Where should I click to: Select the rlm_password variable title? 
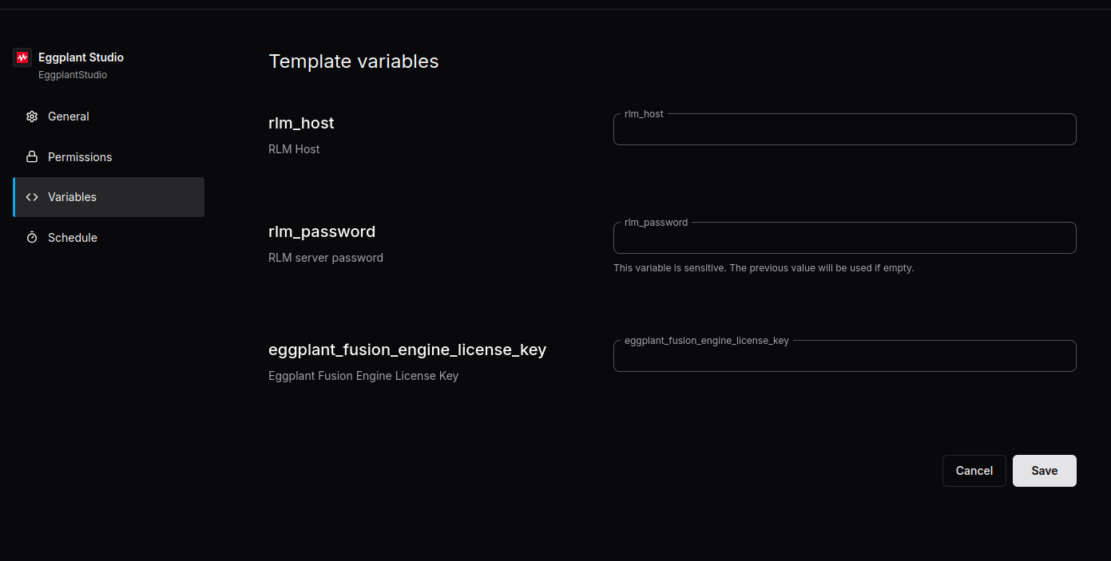[x=322, y=231]
